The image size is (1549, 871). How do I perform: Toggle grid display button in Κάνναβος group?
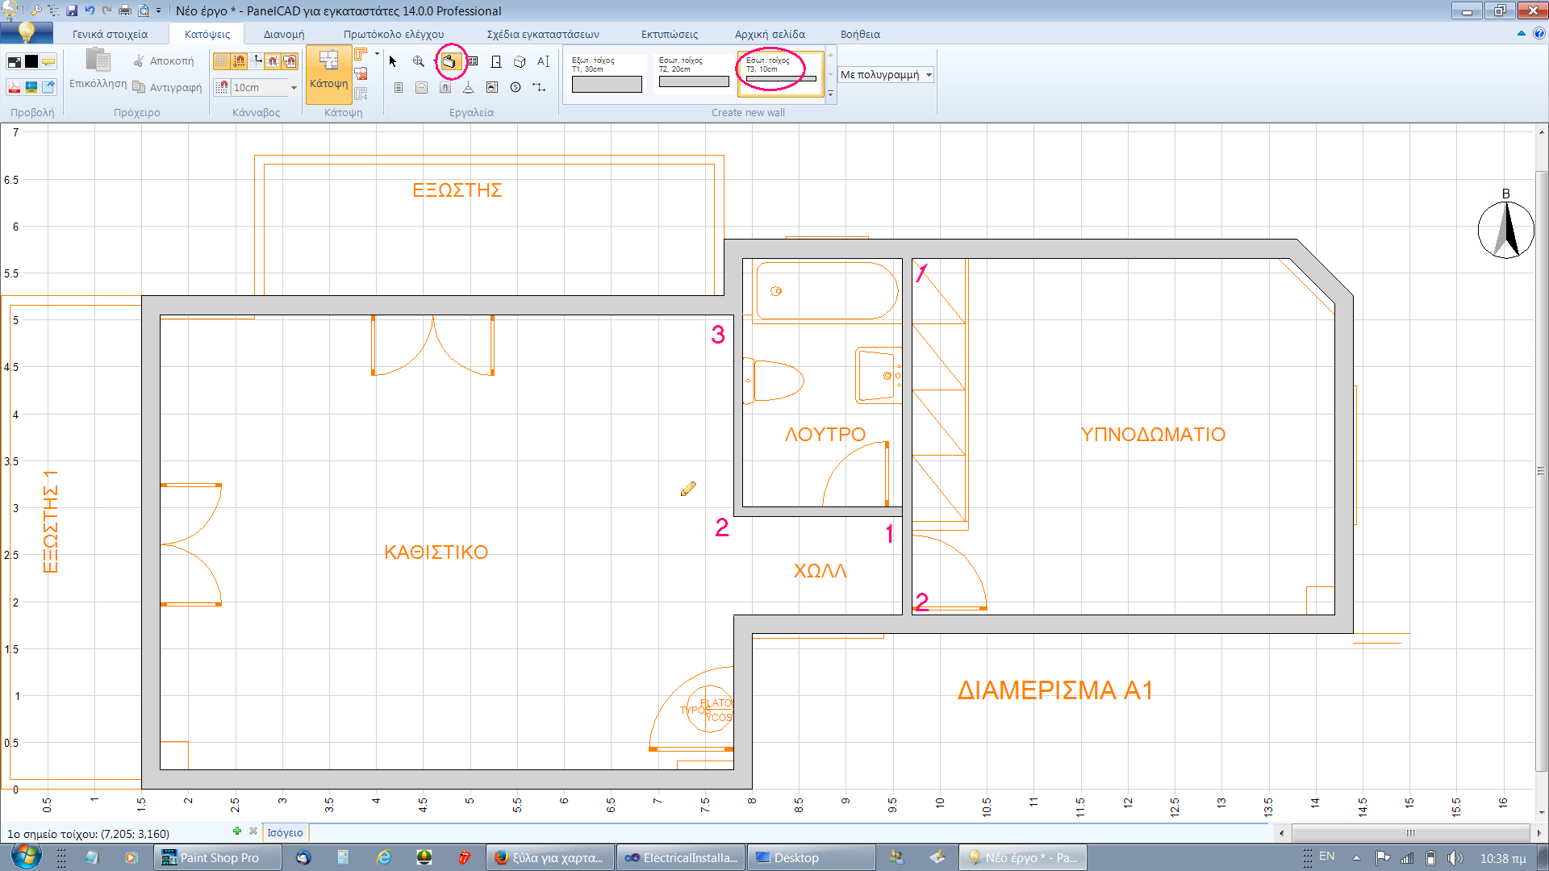(221, 61)
